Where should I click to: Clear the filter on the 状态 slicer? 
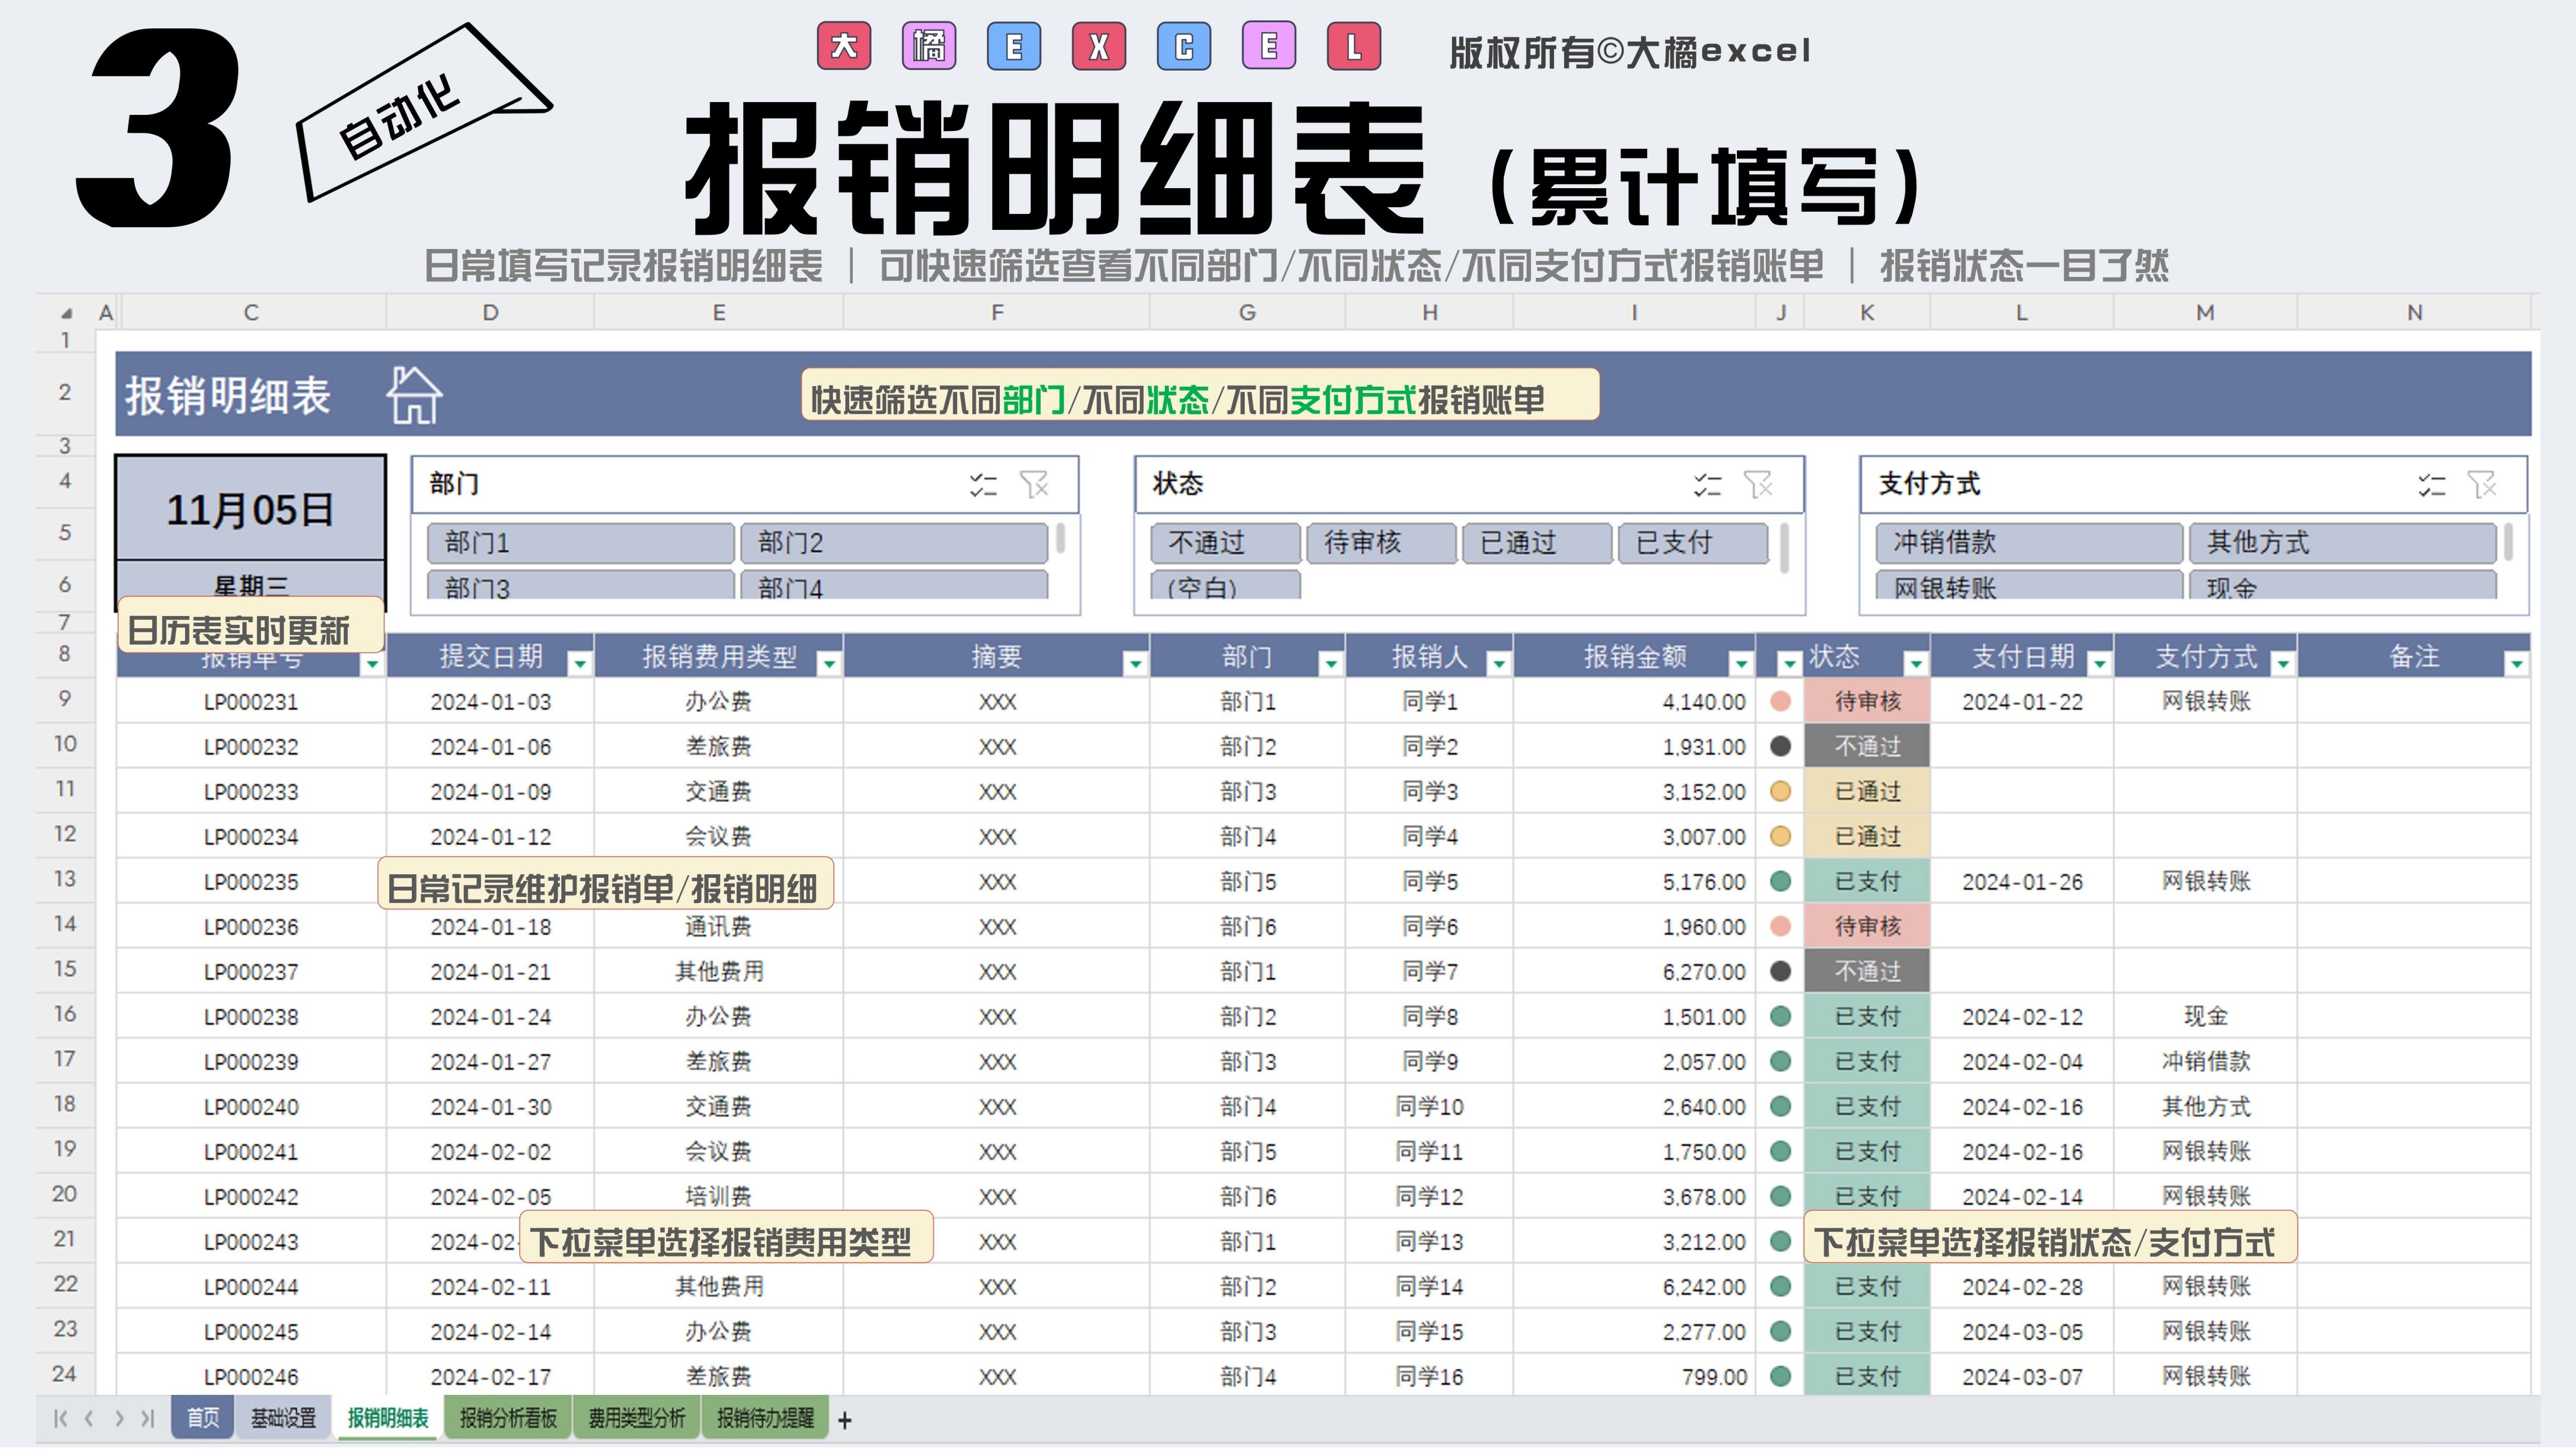[x=1758, y=485]
